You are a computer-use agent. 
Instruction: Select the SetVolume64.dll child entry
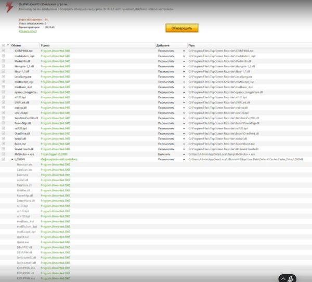click(27, 263)
